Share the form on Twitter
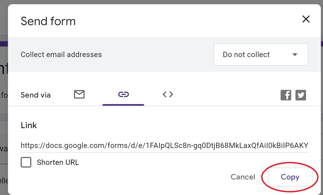Screen dimensions: 323x195 [x=301, y=95]
